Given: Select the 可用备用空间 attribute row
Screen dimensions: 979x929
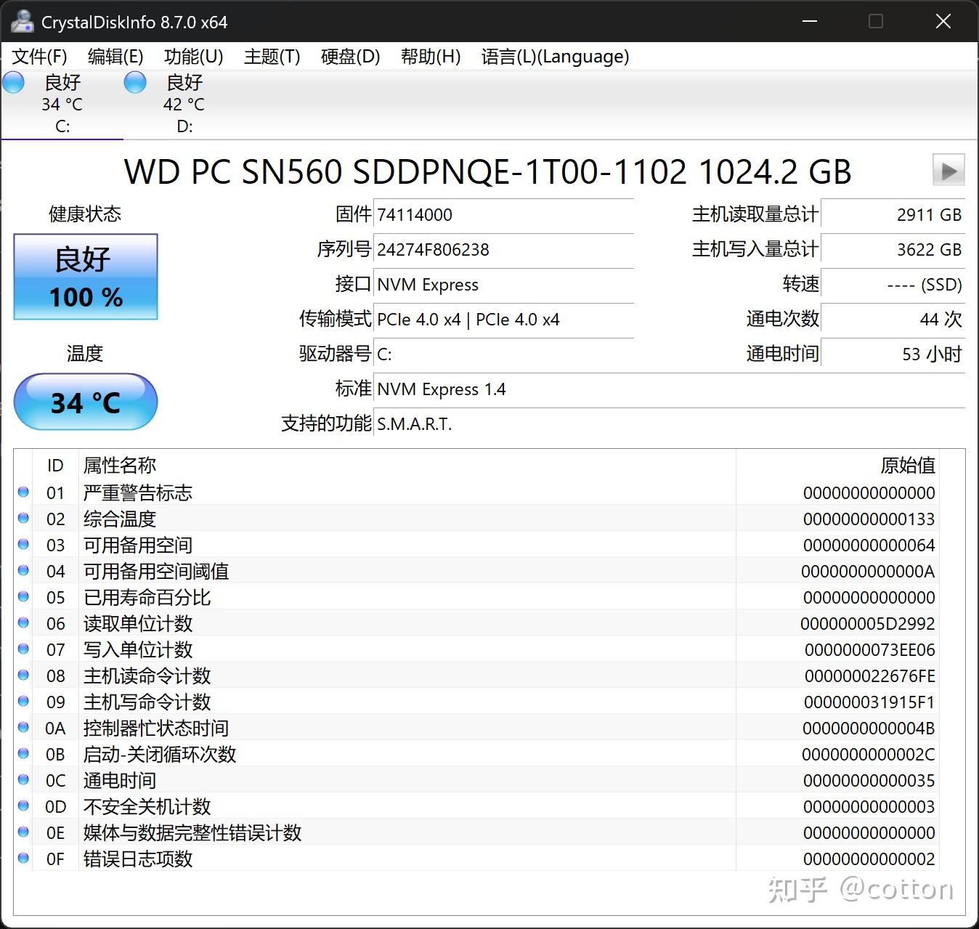Looking at the screenshot, I should (476, 545).
